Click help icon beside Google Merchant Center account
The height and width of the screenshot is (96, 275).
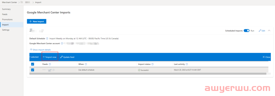[x=62, y=43]
